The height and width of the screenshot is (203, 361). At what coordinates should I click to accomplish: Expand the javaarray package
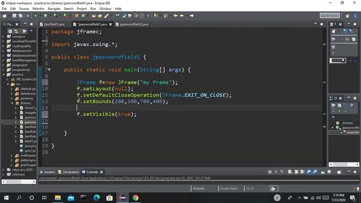point(12,98)
